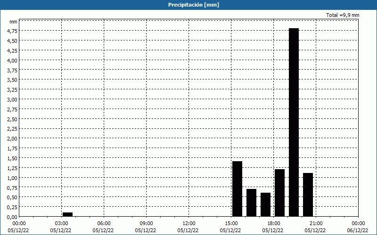Select the 21:00 time axis label
The width and height of the screenshot is (377, 235).
(316, 223)
